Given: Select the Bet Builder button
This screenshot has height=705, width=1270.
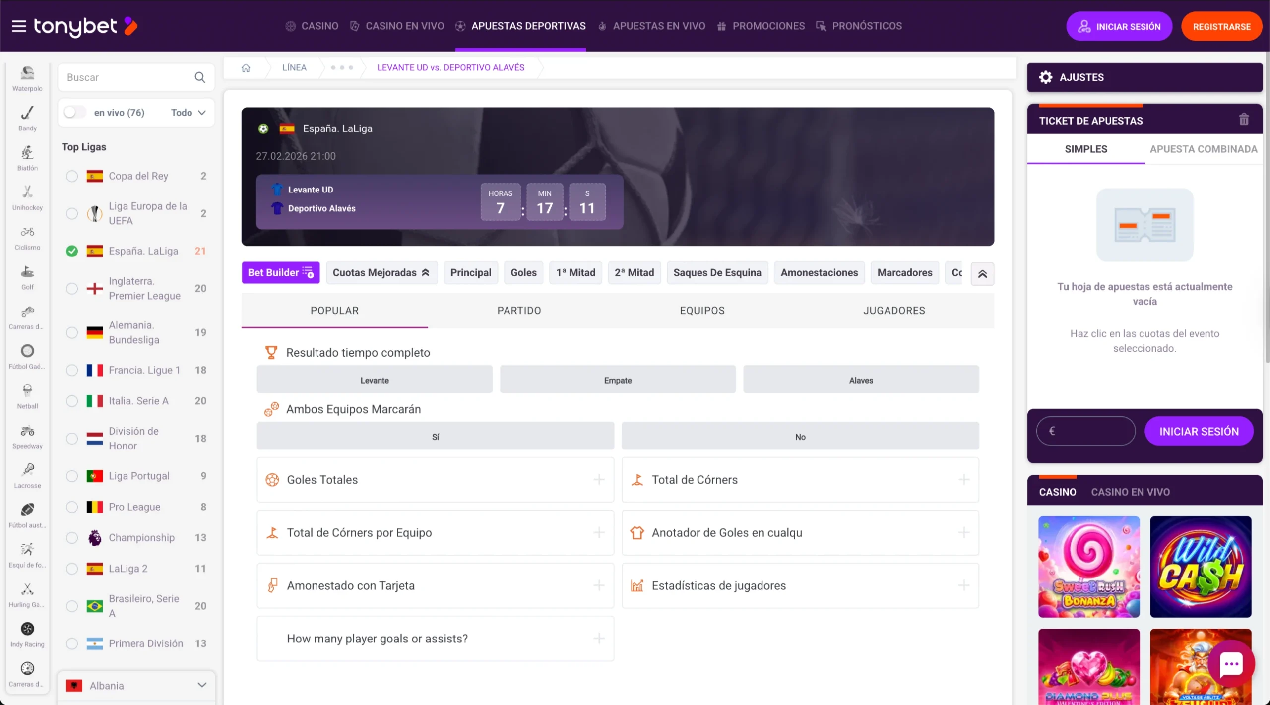Looking at the screenshot, I should pos(280,272).
